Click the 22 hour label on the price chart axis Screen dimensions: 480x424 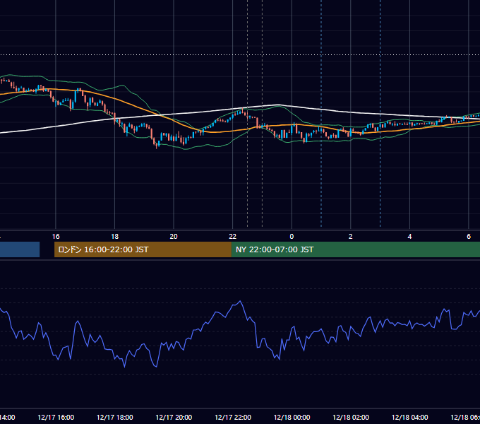(233, 237)
